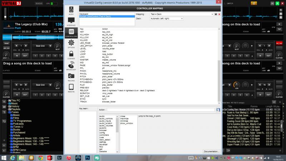Click the Key column header
The height and width of the screenshot is (161, 286).
pyautogui.click(x=82, y=29)
